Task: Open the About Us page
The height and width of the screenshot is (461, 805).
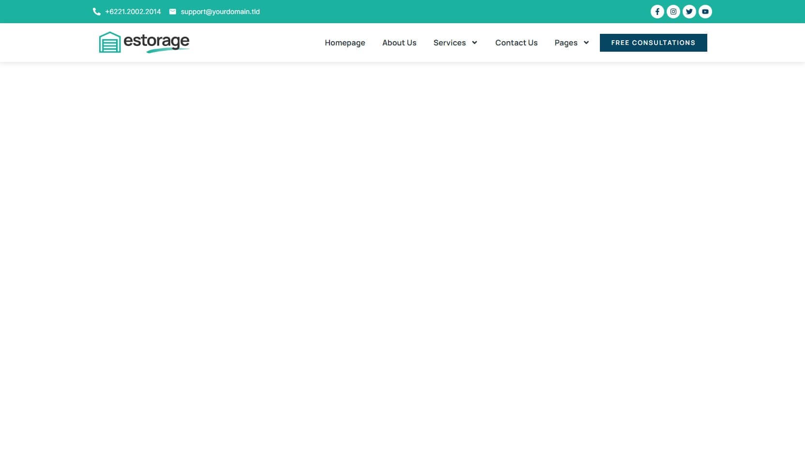Action: pos(399,43)
